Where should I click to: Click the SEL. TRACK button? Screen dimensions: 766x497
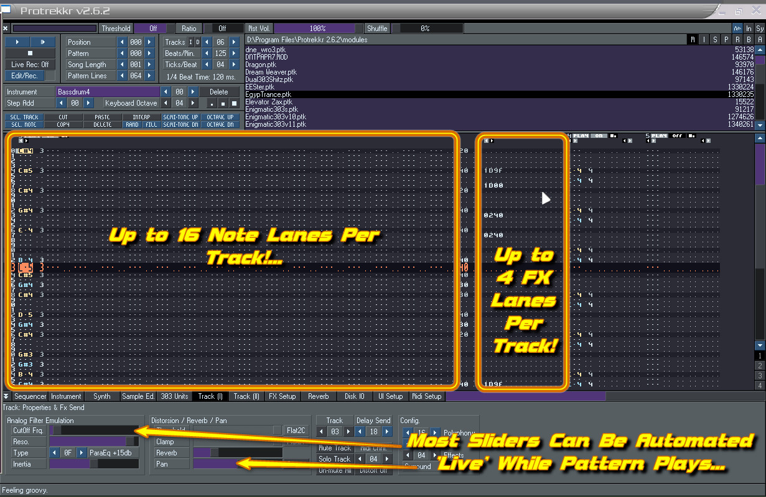click(x=25, y=117)
